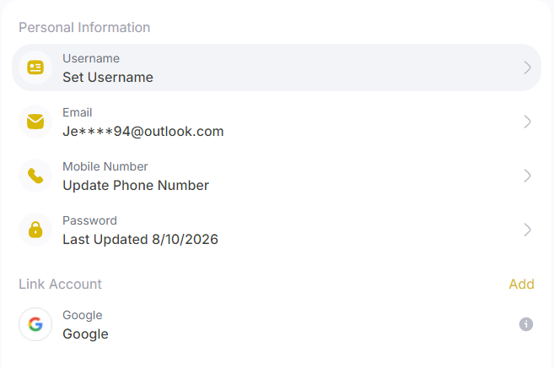Click the Personal Information heading
Image resolution: width=554 pixels, height=369 pixels.
pyautogui.click(x=84, y=28)
